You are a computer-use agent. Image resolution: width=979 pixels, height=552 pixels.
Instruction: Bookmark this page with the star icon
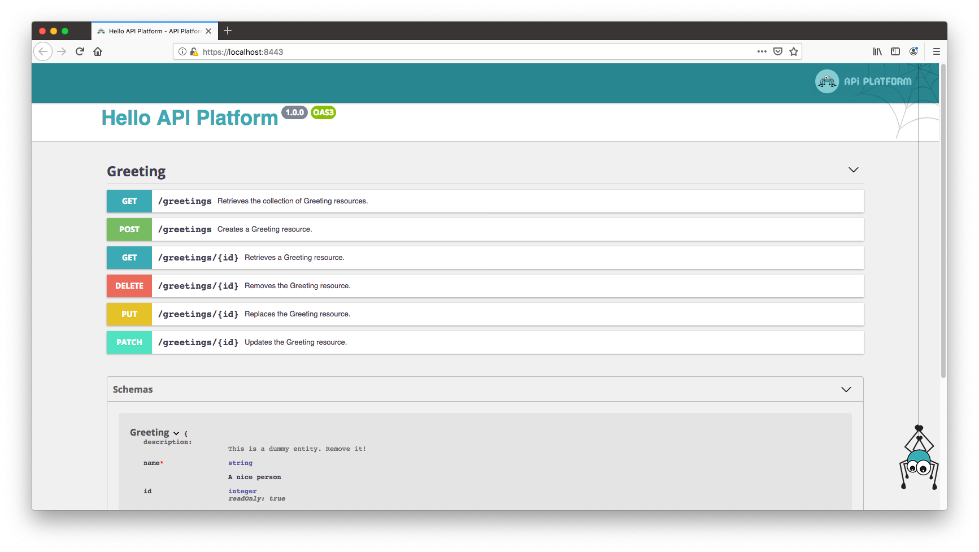[794, 51]
